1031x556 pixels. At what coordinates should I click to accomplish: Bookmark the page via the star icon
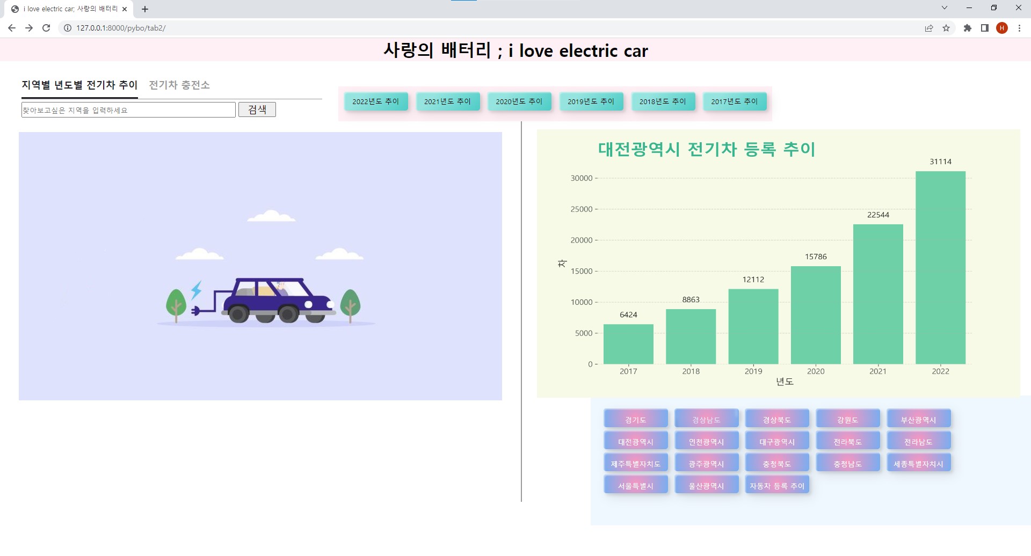pyautogui.click(x=946, y=28)
